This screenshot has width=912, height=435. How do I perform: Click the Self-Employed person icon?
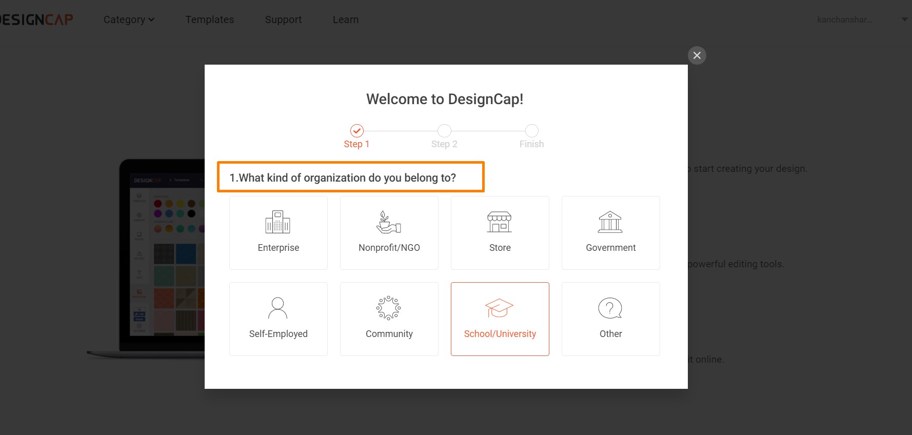277,308
